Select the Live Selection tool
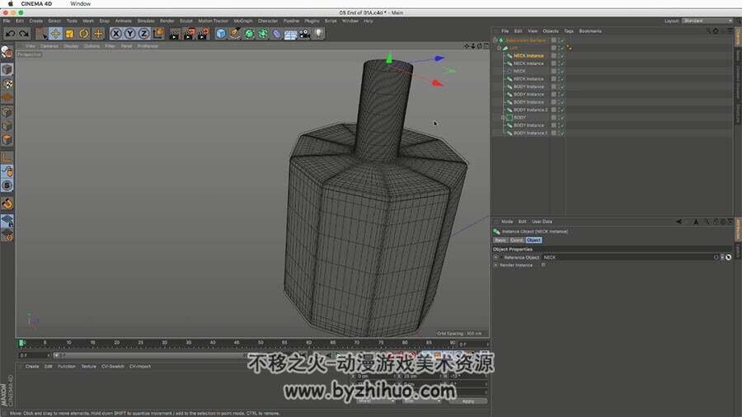 [x=42, y=34]
